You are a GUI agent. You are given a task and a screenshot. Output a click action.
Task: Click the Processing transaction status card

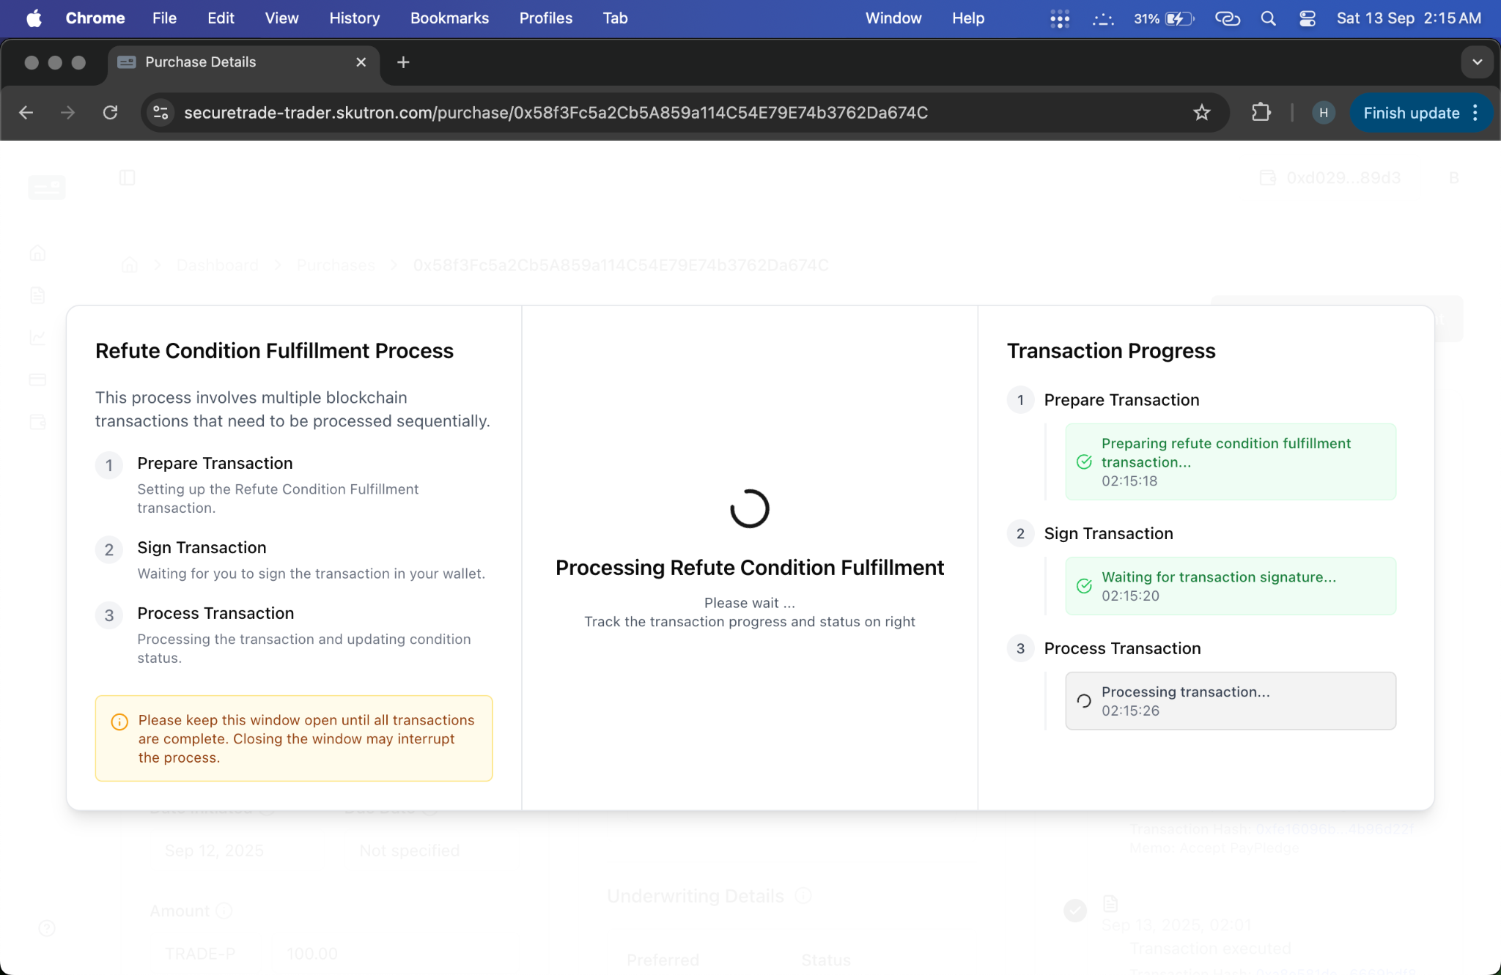(x=1231, y=701)
